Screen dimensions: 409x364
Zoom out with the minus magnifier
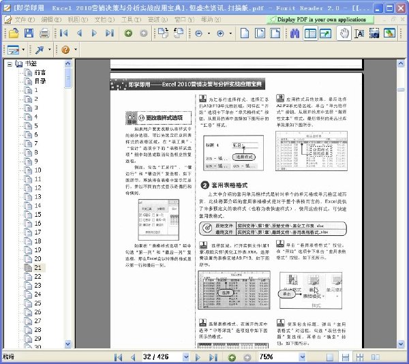pos(199,33)
